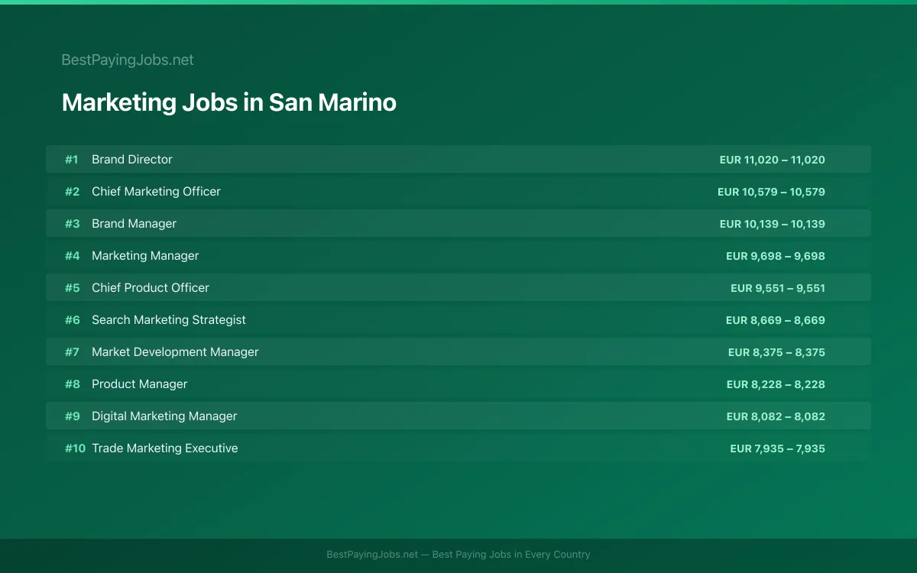This screenshot has width=917, height=573.
Task: Click the #7 rank number
Action: (72, 352)
